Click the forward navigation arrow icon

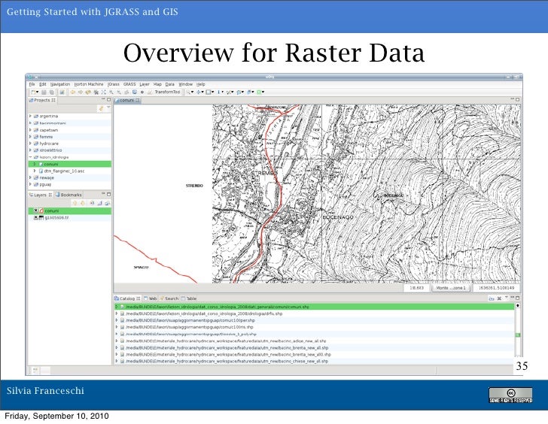tap(81, 92)
